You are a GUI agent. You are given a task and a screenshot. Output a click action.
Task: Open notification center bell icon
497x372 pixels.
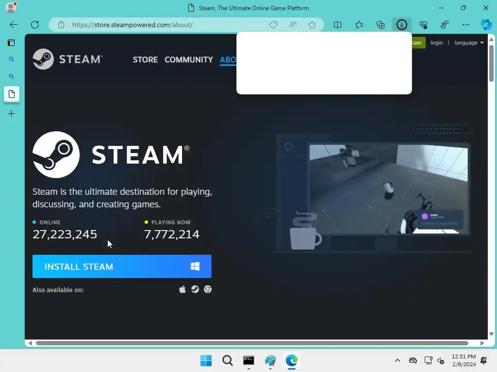coord(484,360)
